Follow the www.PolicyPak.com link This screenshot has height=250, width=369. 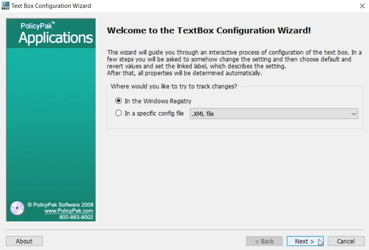[69, 211]
